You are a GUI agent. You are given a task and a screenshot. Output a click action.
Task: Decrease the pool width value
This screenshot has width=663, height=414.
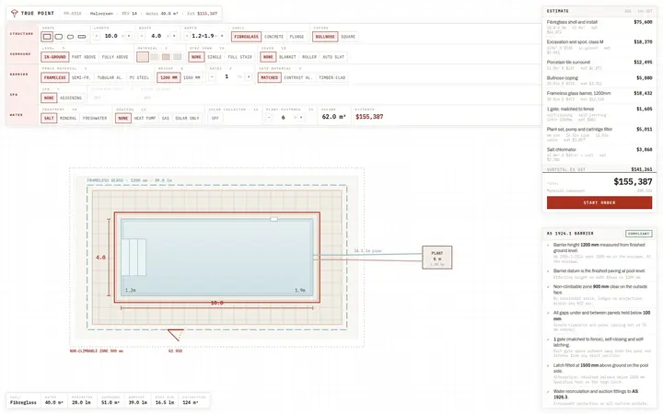[x=142, y=36]
